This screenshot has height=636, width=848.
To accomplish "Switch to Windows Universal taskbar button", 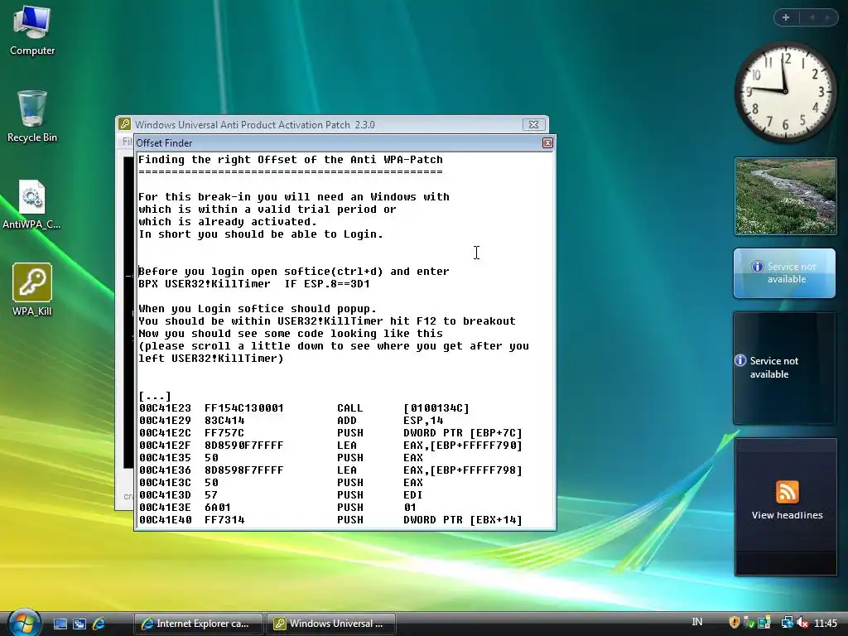I will (331, 624).
